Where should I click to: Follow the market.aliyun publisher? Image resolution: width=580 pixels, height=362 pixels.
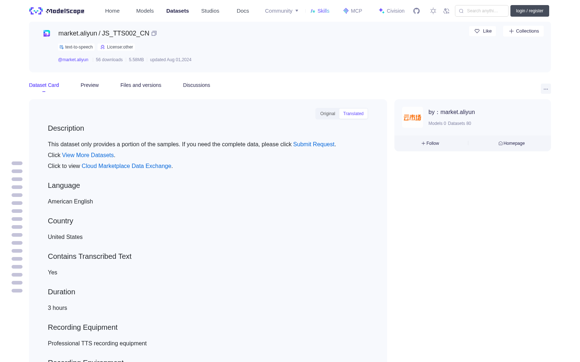pyautogui.click(x=430, y=143)
